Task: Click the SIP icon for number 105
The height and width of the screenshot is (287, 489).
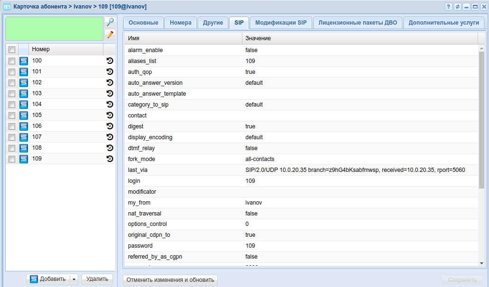Action: click(24, 116)
